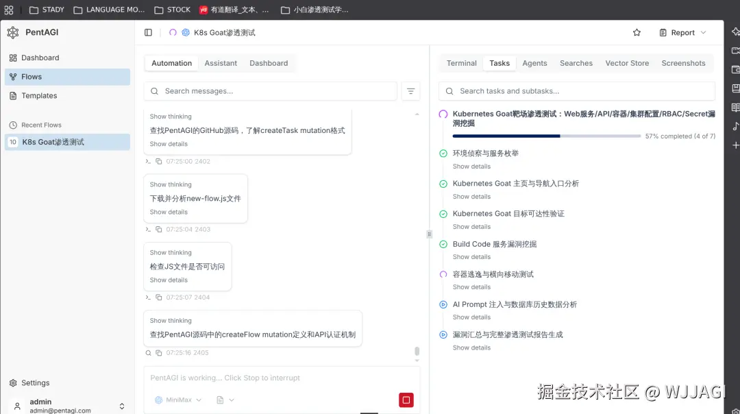
Task: Click the PentAGI logo icon
Action: (13, 32)
